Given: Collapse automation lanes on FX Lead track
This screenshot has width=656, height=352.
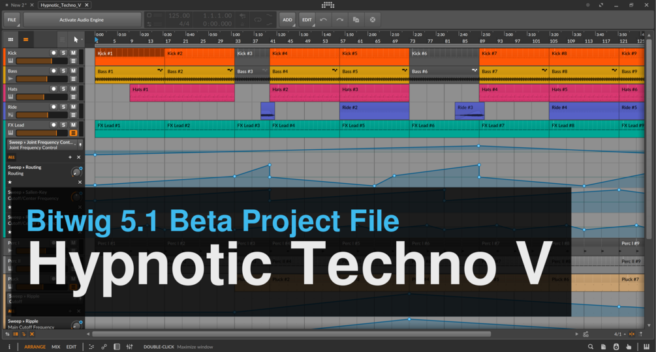Looking at the screenshot, I should point(73,133).
